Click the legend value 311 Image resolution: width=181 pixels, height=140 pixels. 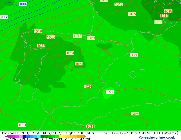tap(74, 139)
